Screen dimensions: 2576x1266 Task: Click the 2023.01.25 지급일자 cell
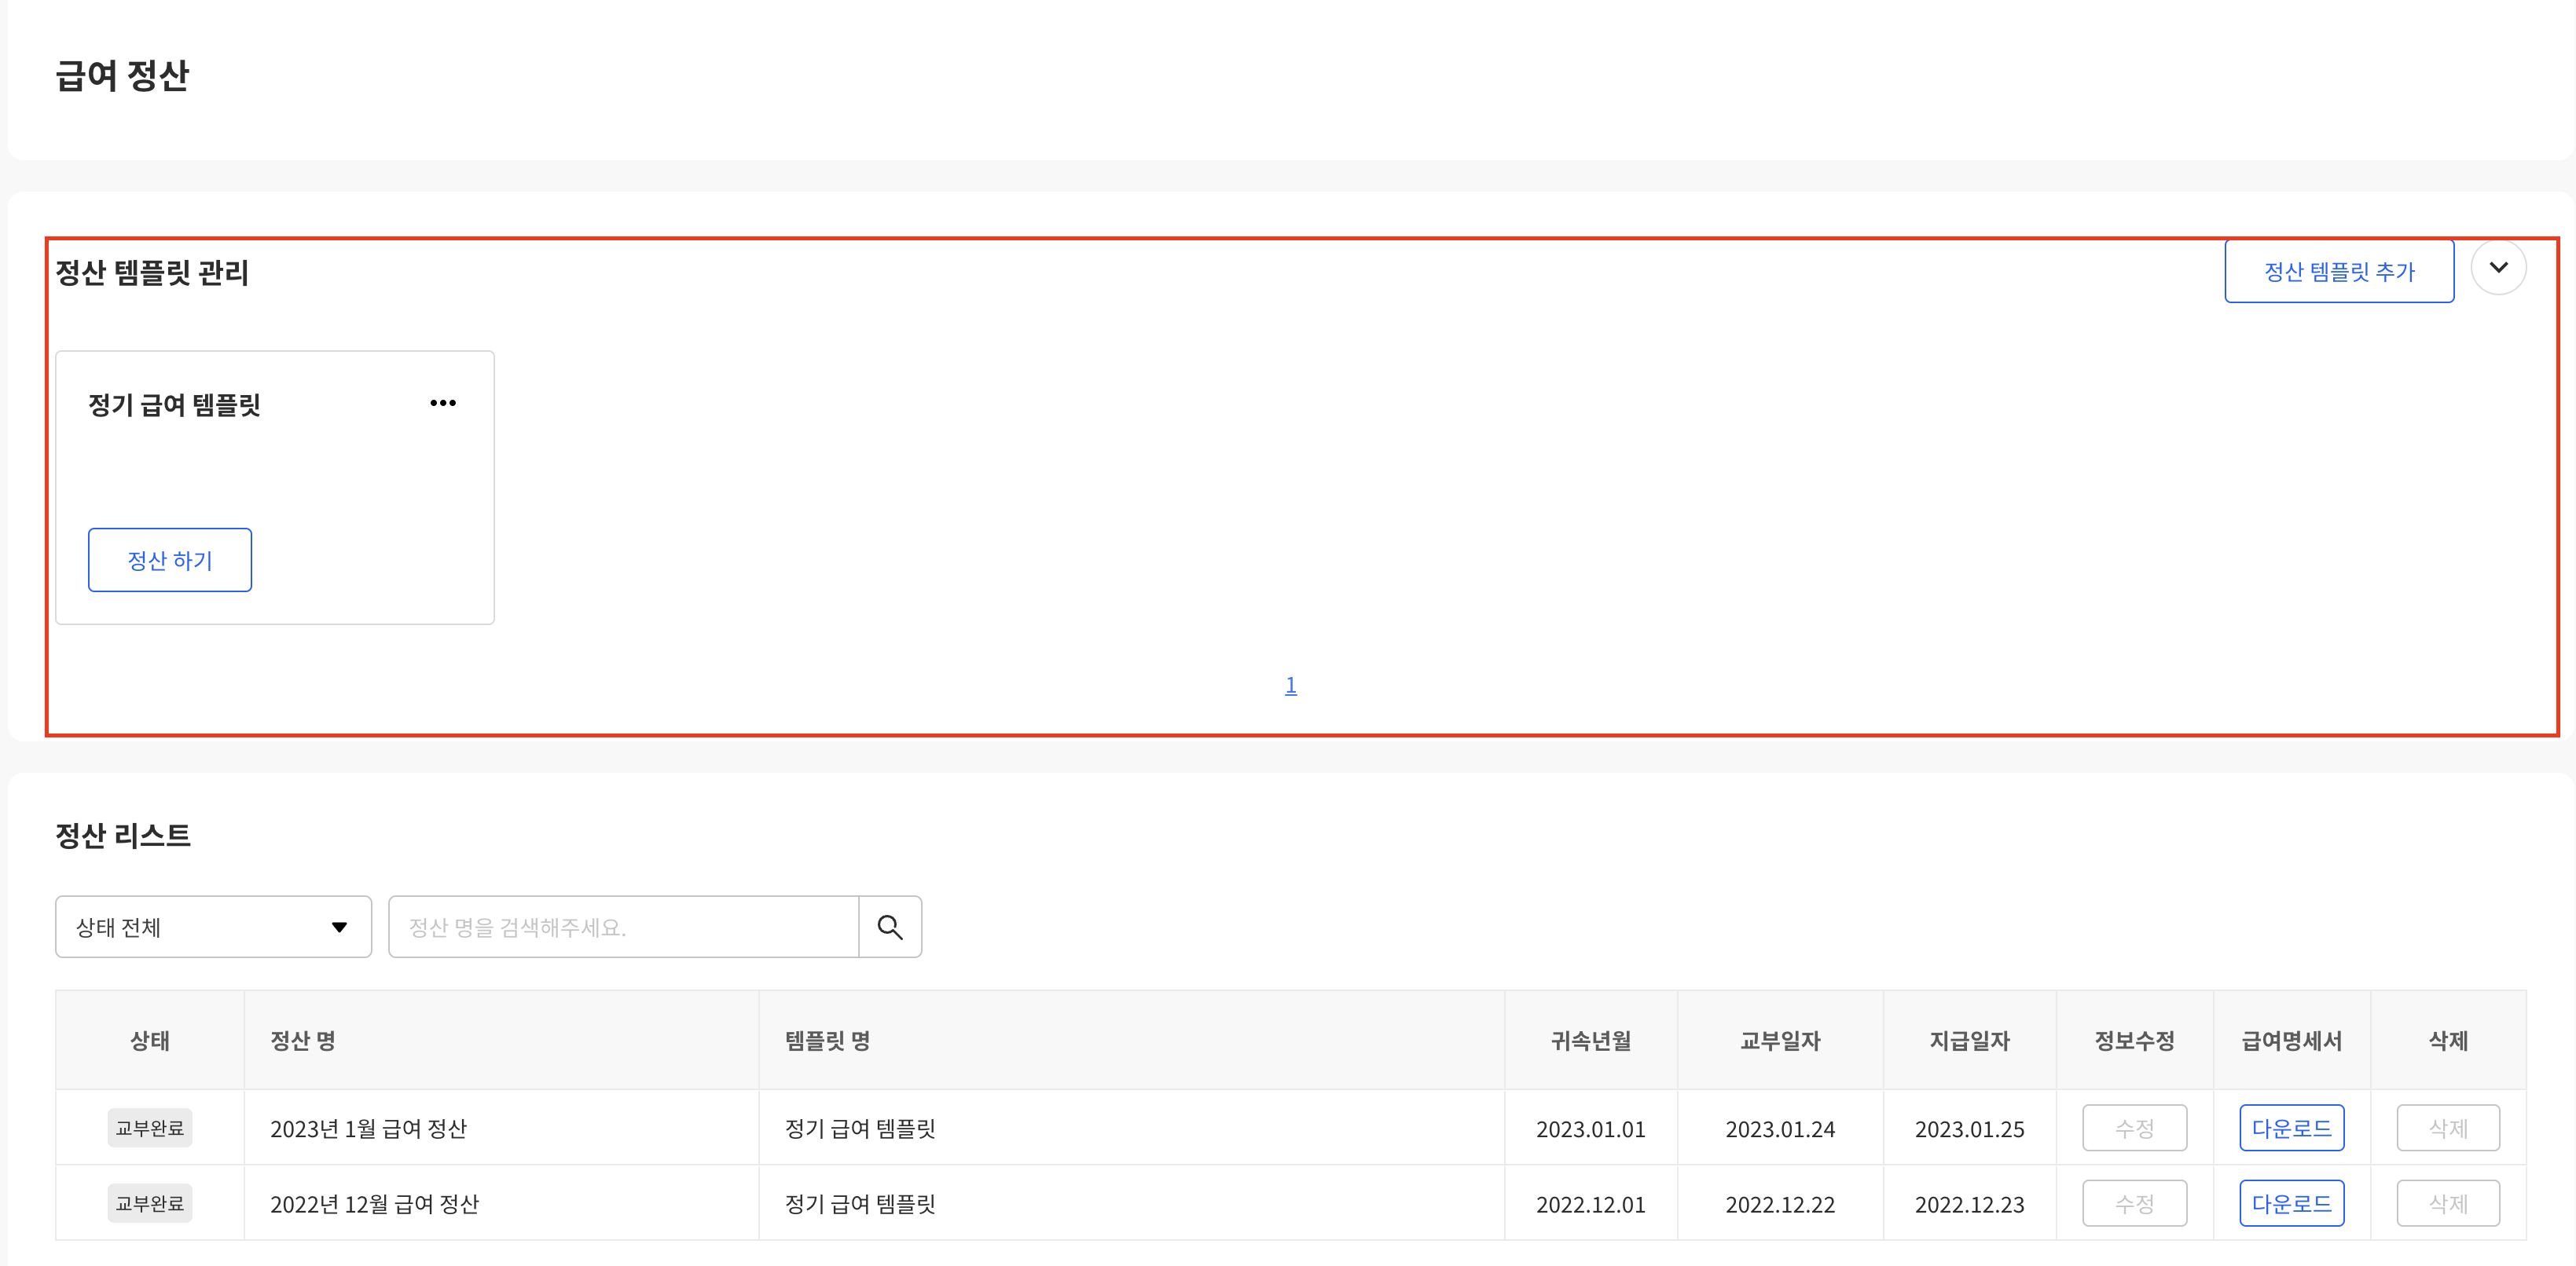point(1970,1128)
